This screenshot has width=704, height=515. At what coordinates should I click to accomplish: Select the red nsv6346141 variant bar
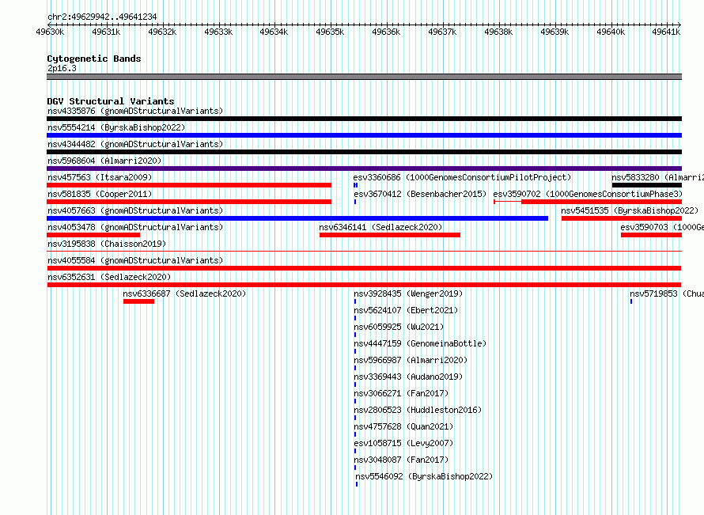pos(390,235)
